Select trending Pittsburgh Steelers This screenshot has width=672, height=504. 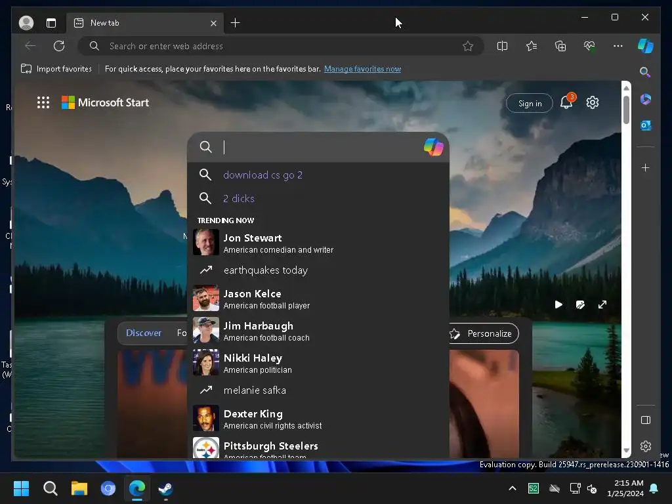tap(318, 447)
